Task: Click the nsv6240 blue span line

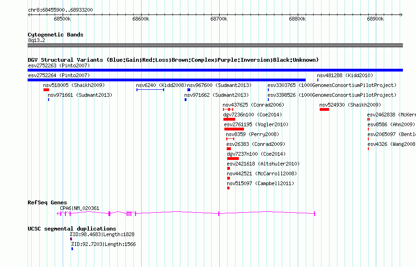Action: pyautogui.click(x=150, y=90)
